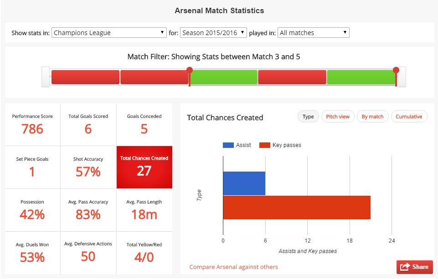Switch to the Type chart view
The image size is (438, 279).
[308, 117]
